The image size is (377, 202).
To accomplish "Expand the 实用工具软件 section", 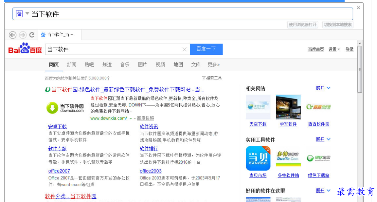I will (323, 139).
